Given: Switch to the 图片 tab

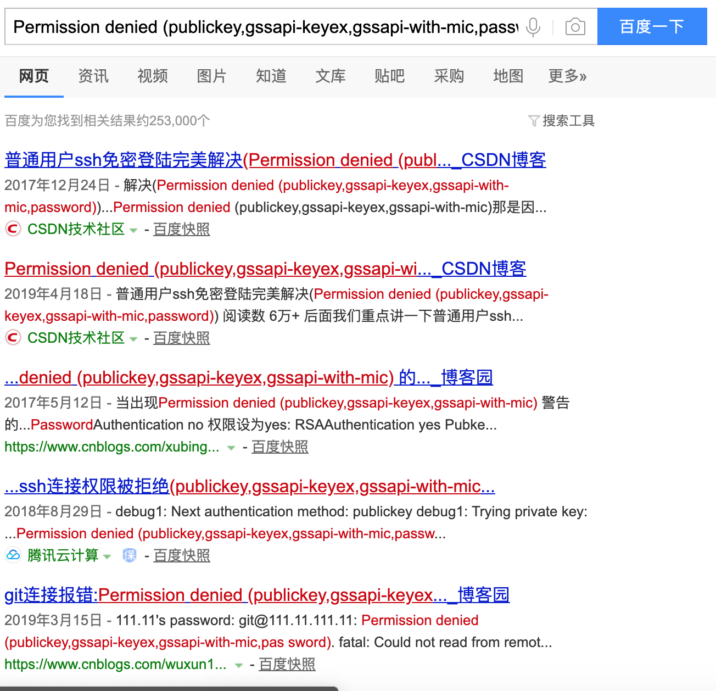Looking at the screenshot, I should (x=211, y=76).
